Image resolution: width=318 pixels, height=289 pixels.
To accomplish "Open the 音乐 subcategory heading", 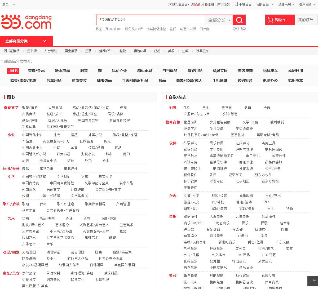I will click(173, 217).
